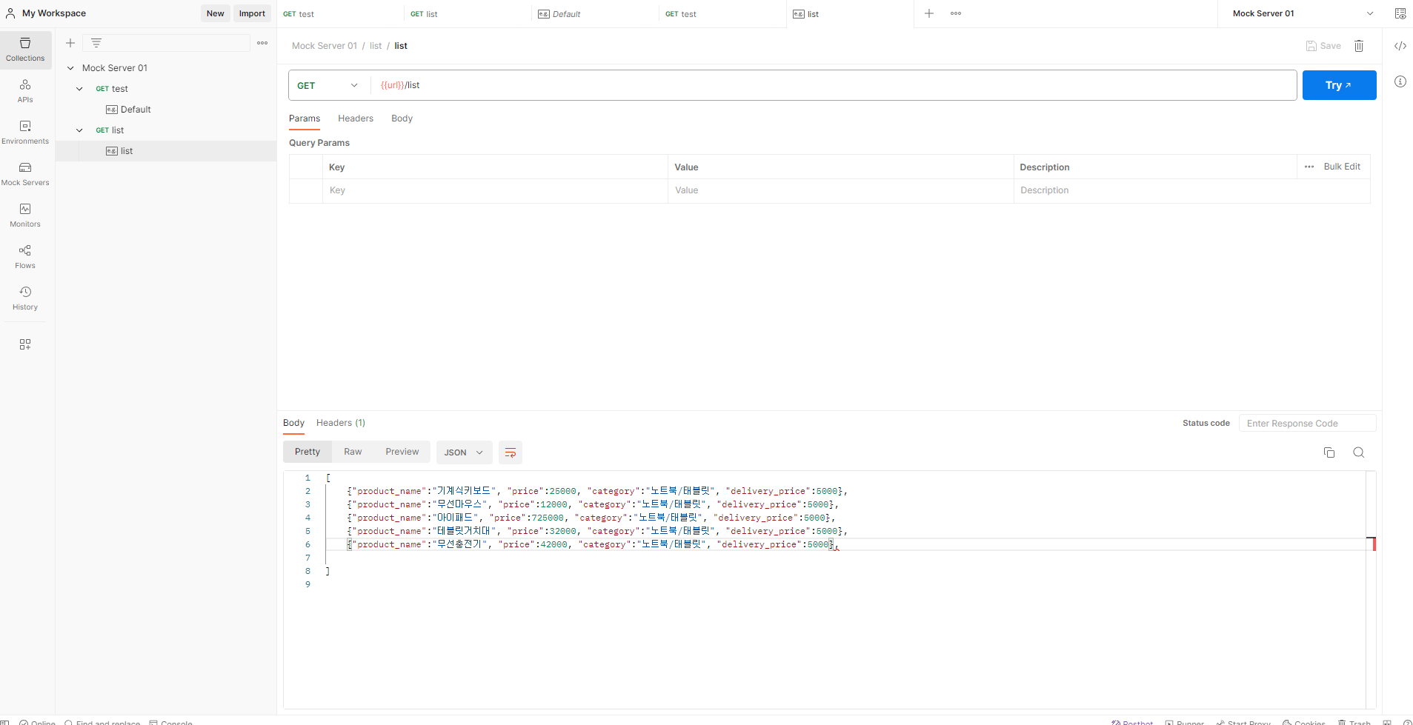This screenshot has width=1413, height=725.
Task: Search within the response body
Action: (1359, 452)
